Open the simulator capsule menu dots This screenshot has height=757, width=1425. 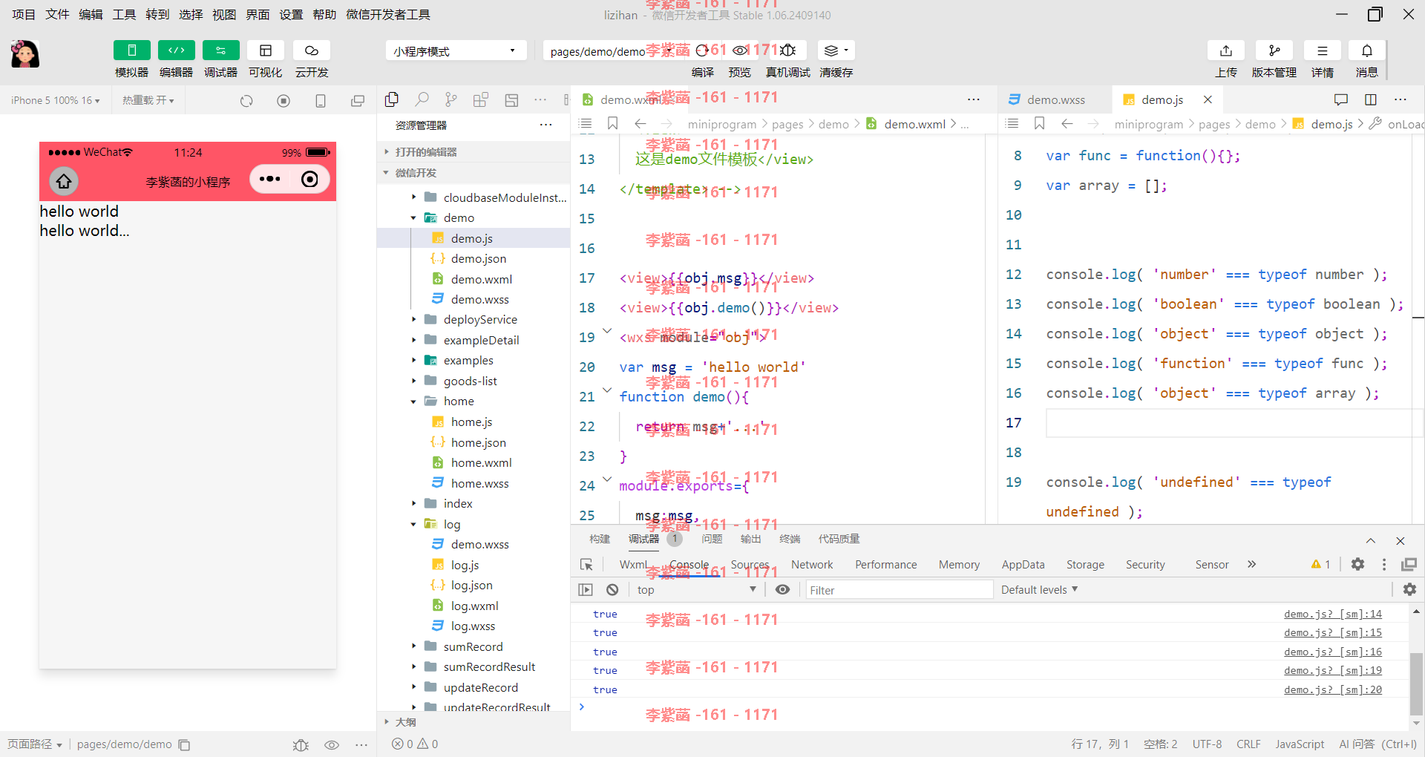click(x=270, y=179)
